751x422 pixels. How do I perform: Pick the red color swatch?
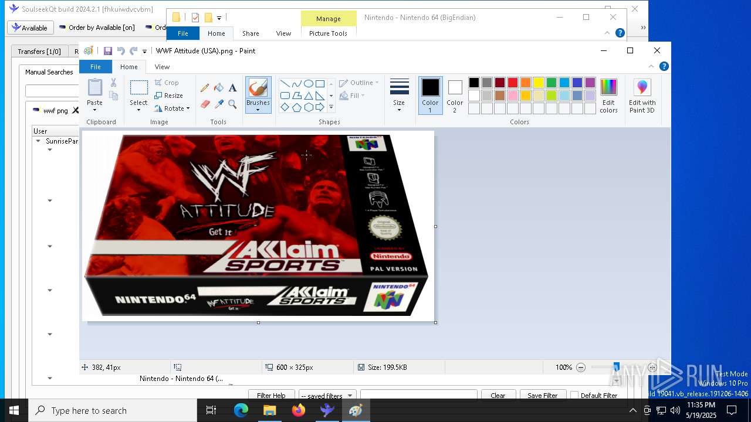click(x=513, y=83)
